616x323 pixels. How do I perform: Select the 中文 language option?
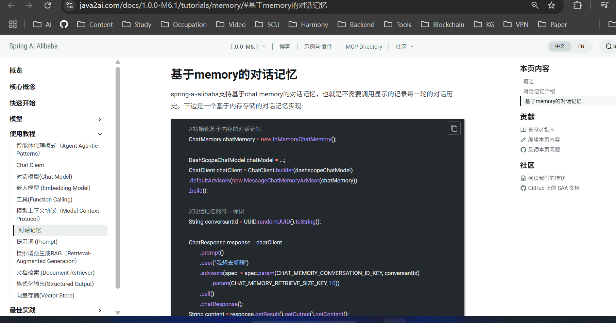(x=560, y=46)
